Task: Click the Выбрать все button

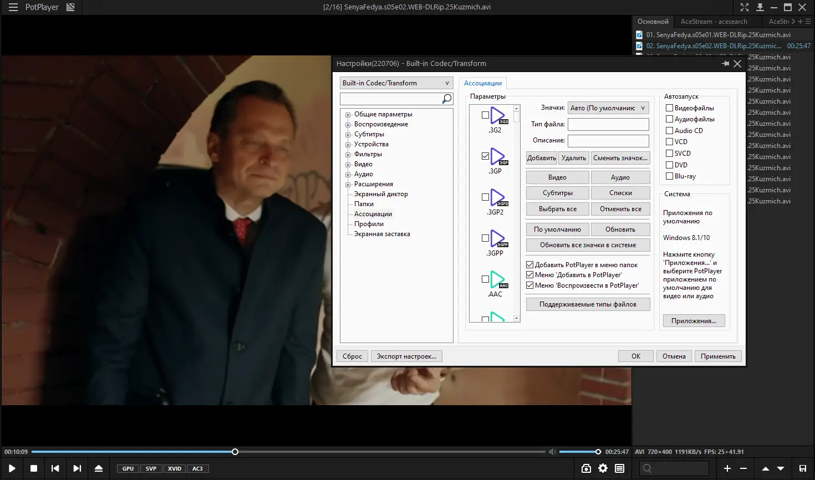Action: pyautogui.click(x=558, y=209)
